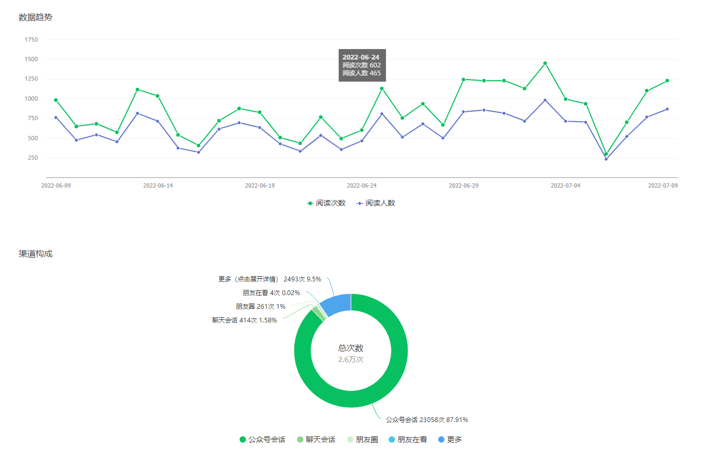This screenshot has width=702, height=450.
Task: Toggle the 阅读人数 legend series
Action: [x=375, y=203]
